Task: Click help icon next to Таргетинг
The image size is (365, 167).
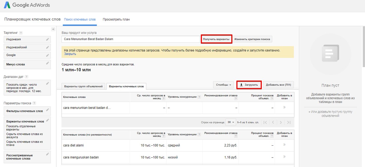Action: pyautogui.click(x=21, y=33)
